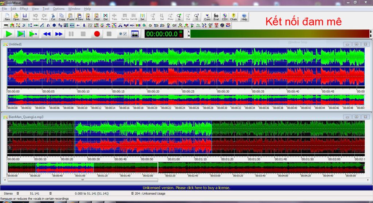Click the Redo toolbar icon
The height and width of the screenshot is (203, 373).
click(44, 17)
